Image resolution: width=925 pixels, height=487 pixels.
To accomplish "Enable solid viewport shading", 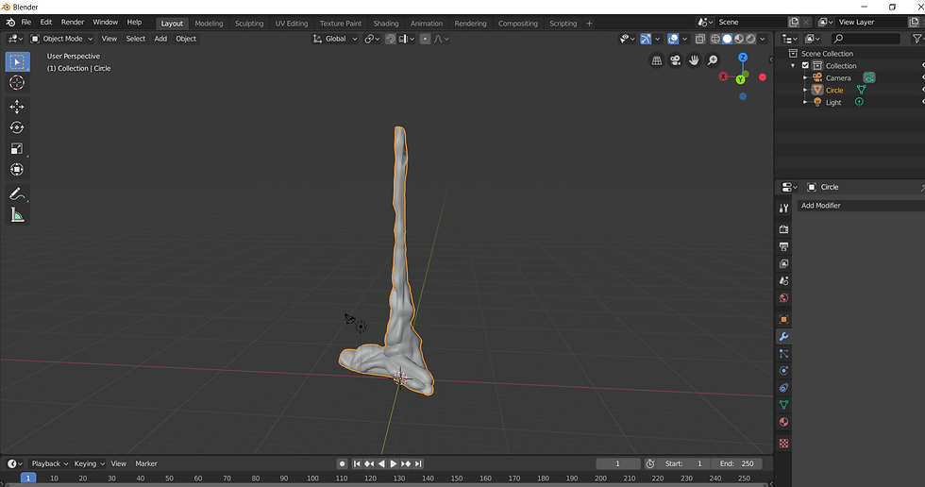I will coord(727,39).
